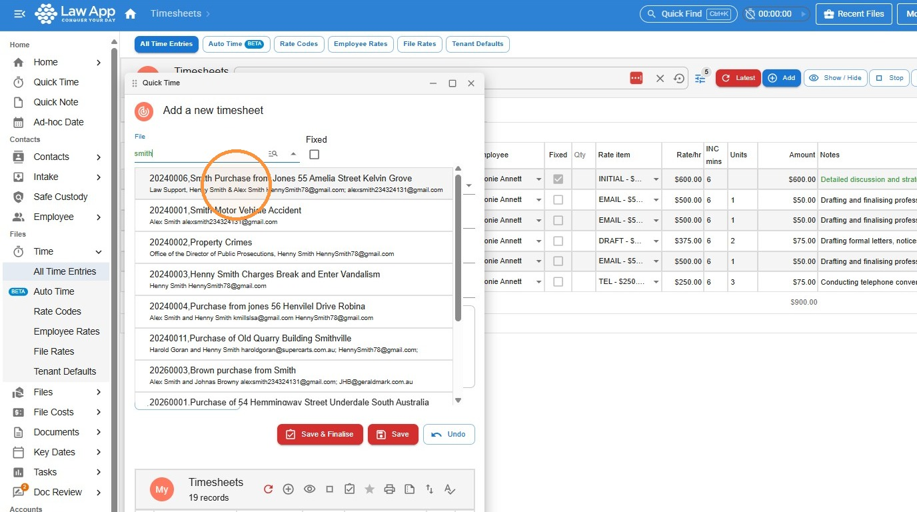The image size is (917, 512).
Task: Open Tenant Defaults in the sidebar
Action: tap(65, 371)
